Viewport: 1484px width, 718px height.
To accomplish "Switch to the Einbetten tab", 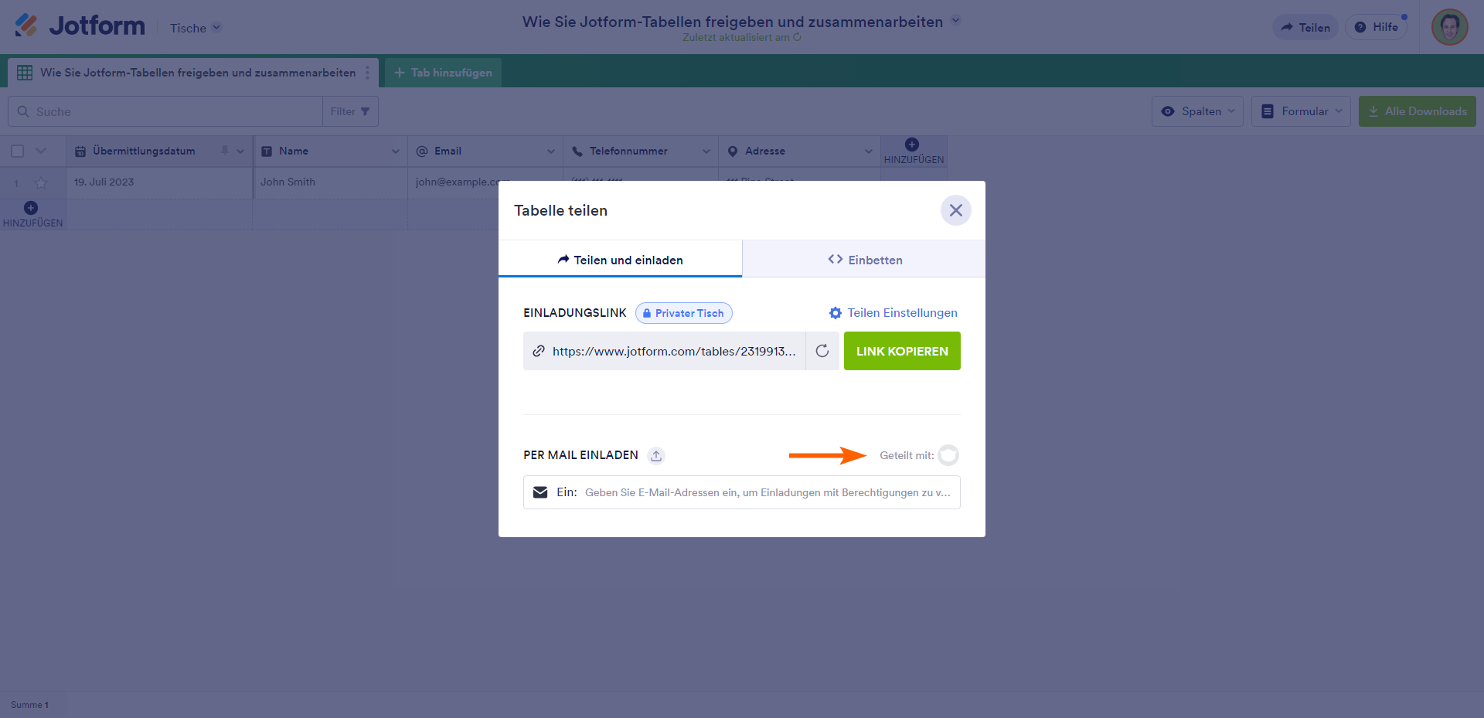I will (864, 260).
